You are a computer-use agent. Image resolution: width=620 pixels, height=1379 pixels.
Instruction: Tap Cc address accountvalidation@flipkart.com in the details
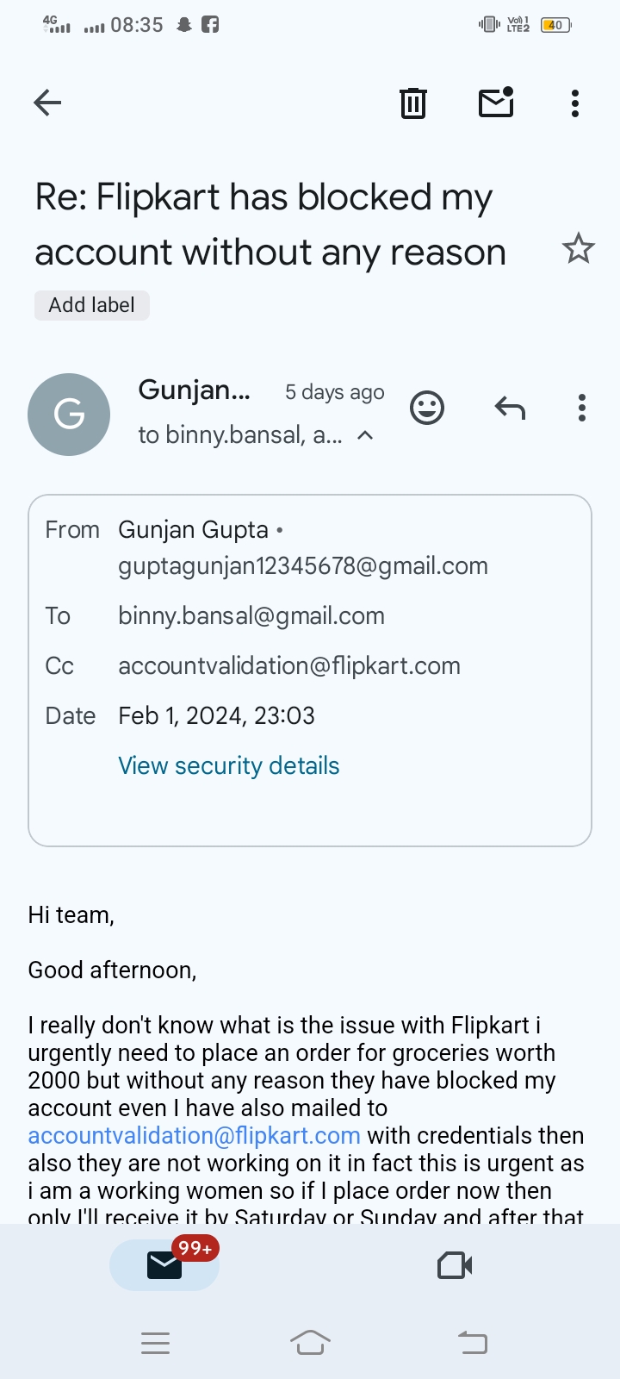click(289, 665)
